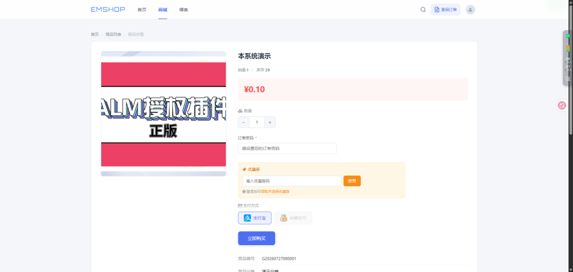Viewport: 573px width, 272px height.
Task: Click the EMSHOP logo
Action: click(108, 10)
